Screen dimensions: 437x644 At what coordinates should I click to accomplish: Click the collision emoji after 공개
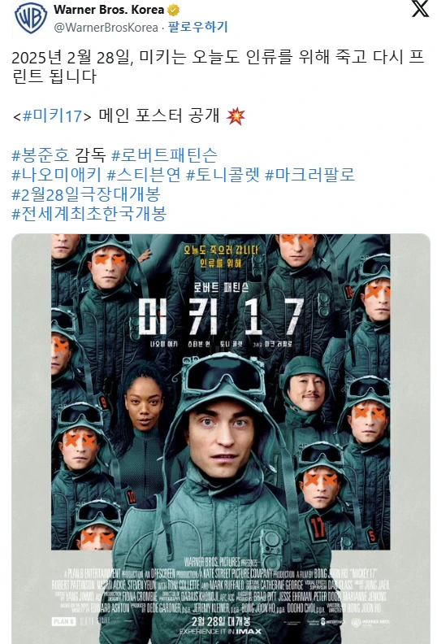tap(236, 115)
